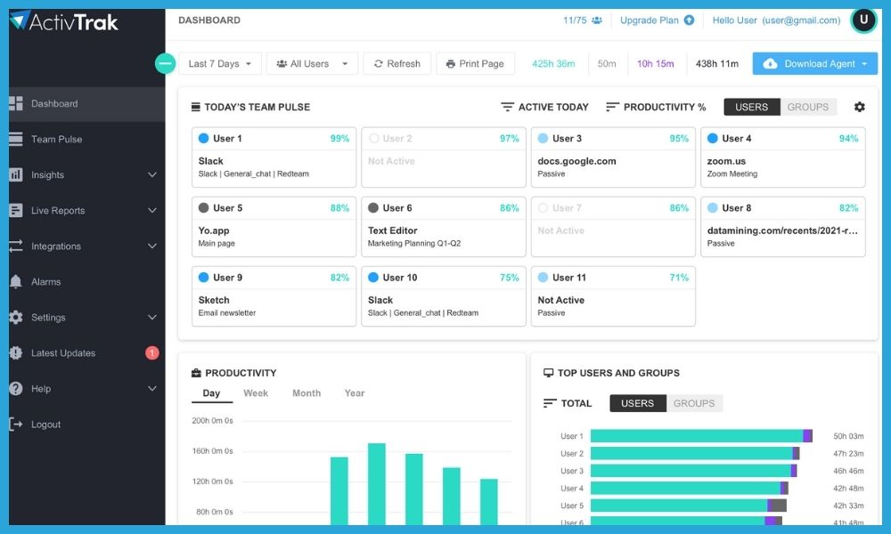Switch Team Pulse to Groups
The width and height of the screenshot is (891, 534).
pos(807,107)
